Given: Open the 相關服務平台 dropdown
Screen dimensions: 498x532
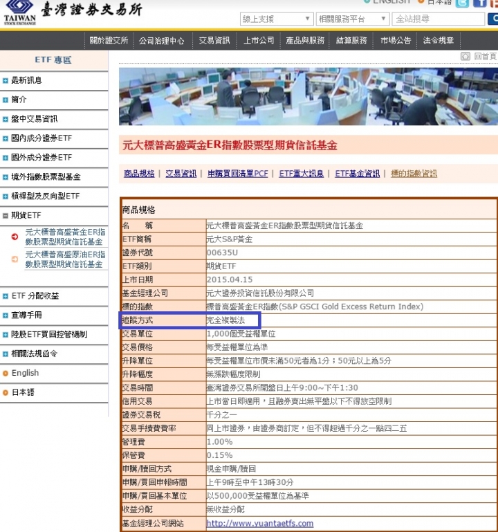Looking at the screenshot, I should tap(352, 19).
